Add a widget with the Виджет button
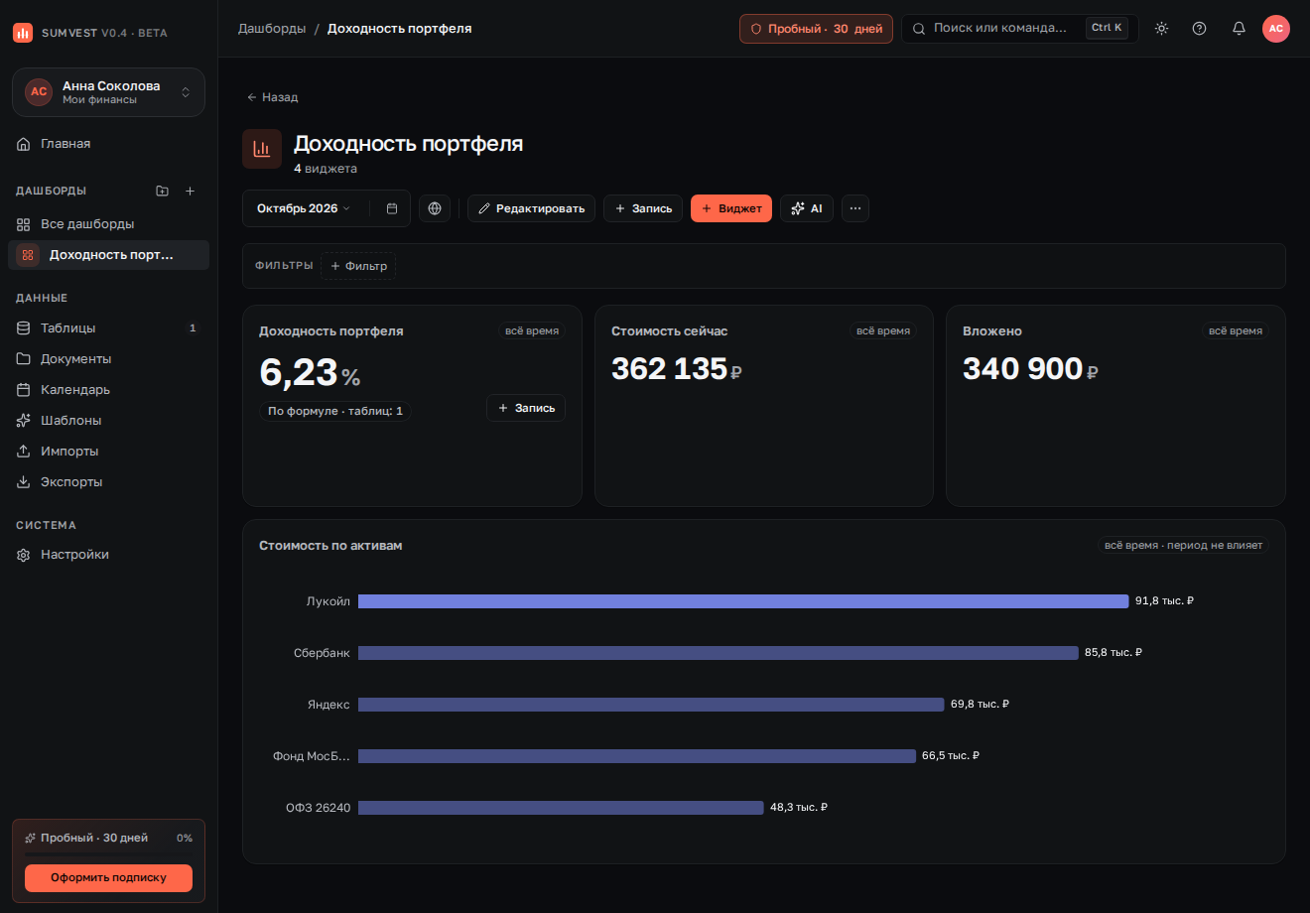This screenshot has width=1310, height=913. click(731, 208)
